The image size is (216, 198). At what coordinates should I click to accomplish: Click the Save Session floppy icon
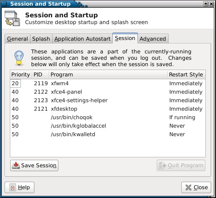16,165
